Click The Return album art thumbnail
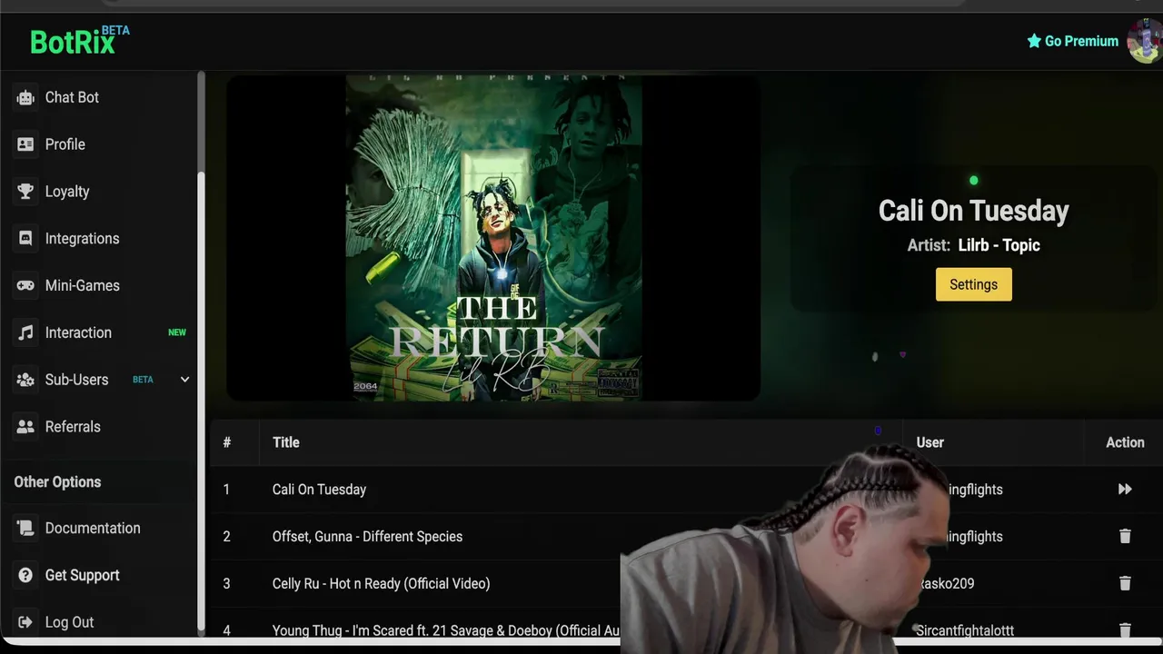Screen dimensions: 1163x654 [x=493, y=237]
